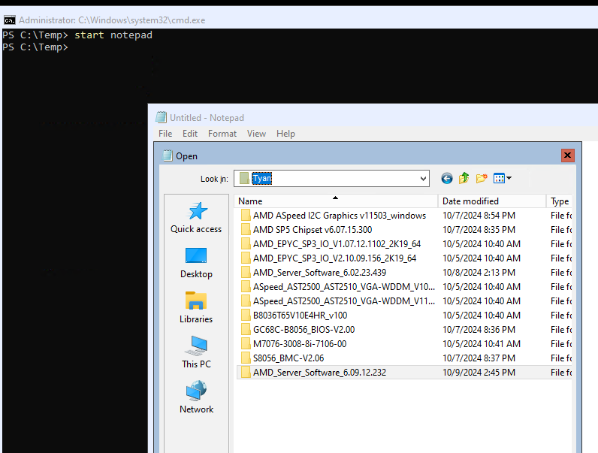Click folder icon of S8056_BMC-V2.06
The width and height of the screenshot is (598, 453).
[x=246, y=358]
